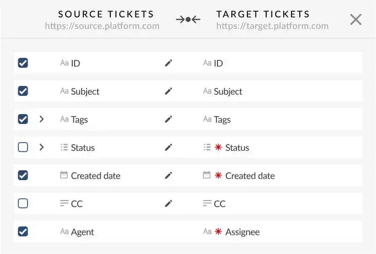Close the ticket mapping dialog
The height and width of the screenshot is (254, 376).
click(356, 20)
